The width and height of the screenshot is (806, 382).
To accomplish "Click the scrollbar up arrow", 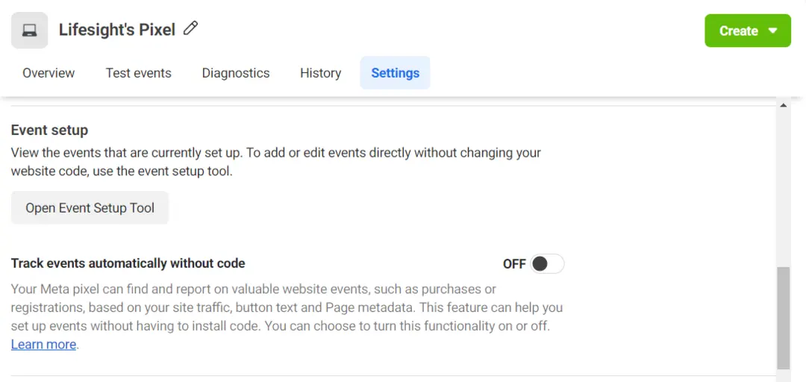I will tap(783, 105).
